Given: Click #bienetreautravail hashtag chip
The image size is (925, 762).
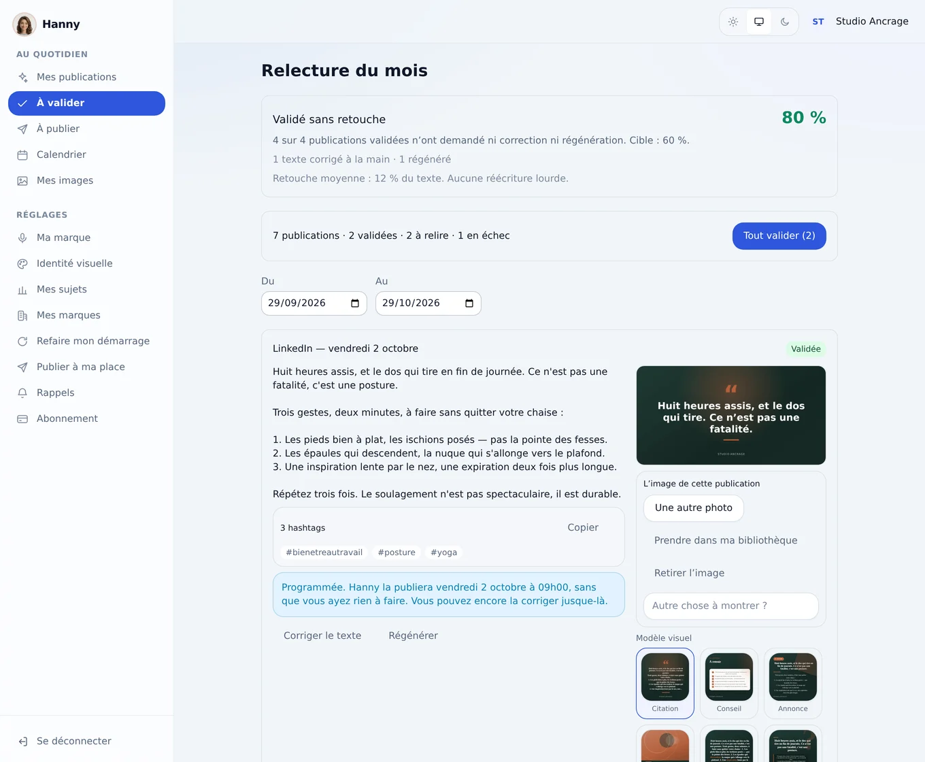Looking at the screenshot, I should pos(324,552).
